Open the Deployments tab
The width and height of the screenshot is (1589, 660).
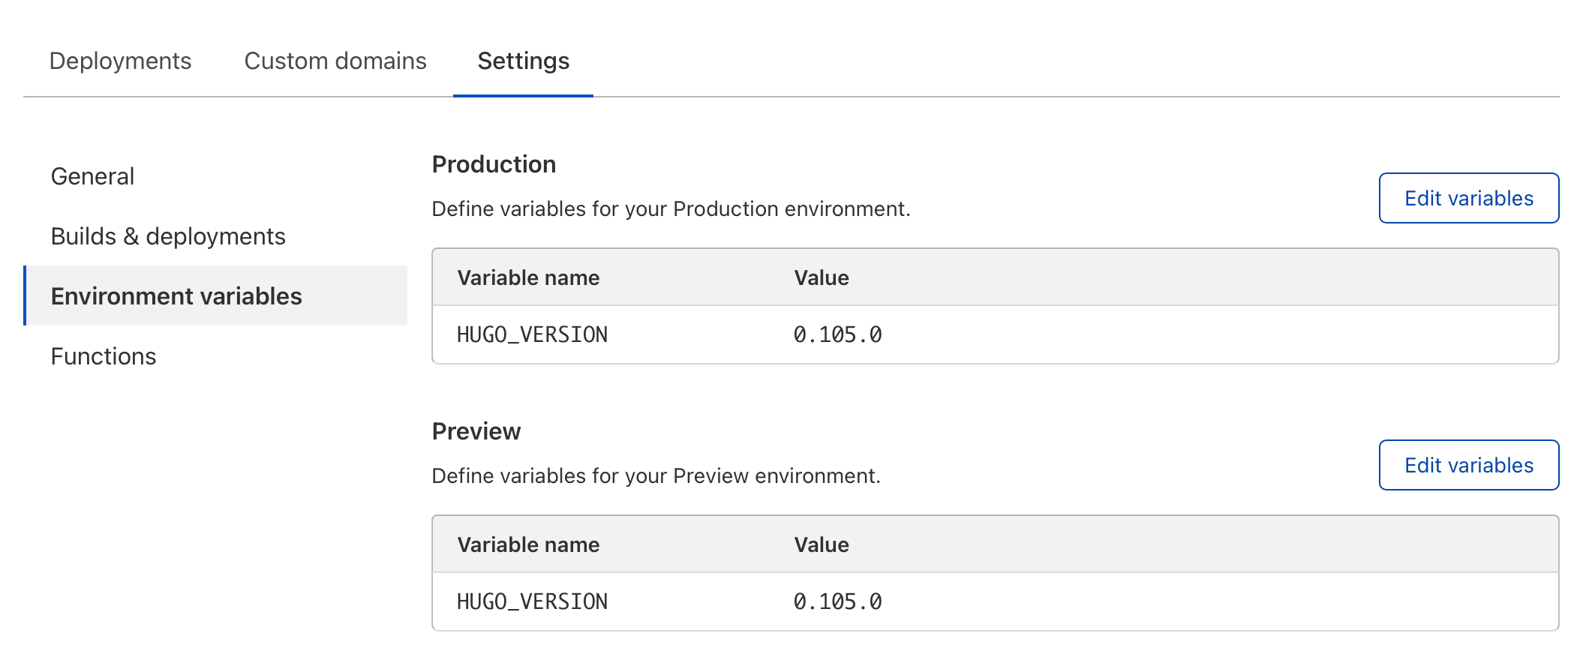pos(120,61)
